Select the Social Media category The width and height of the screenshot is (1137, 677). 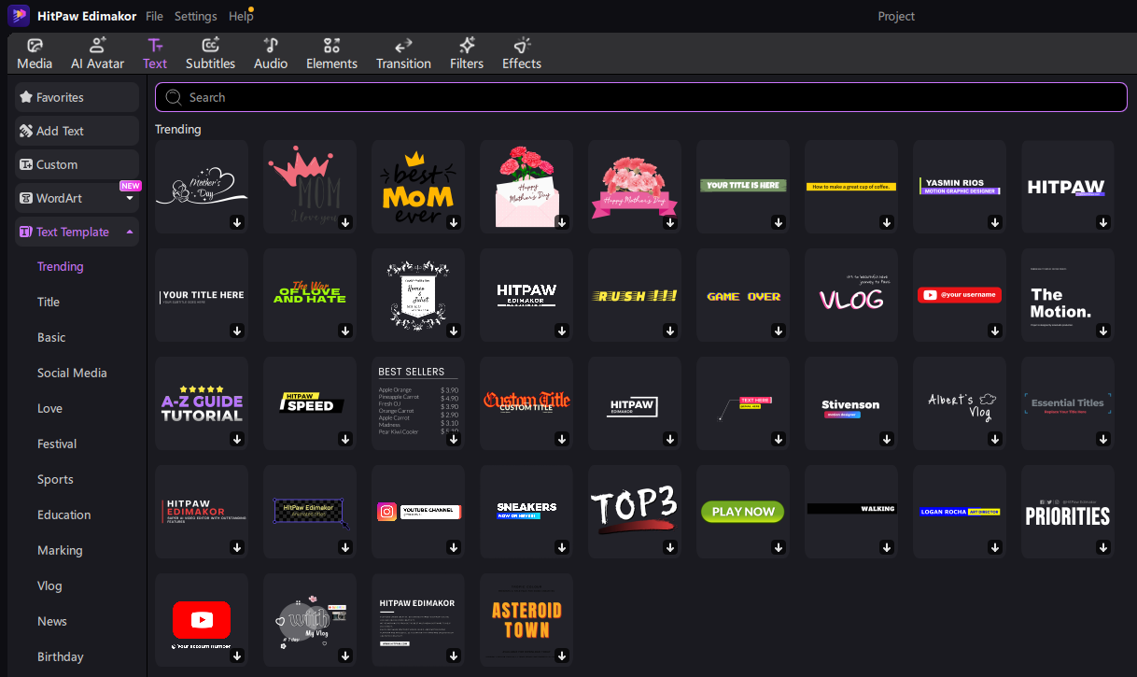point(72,373)
